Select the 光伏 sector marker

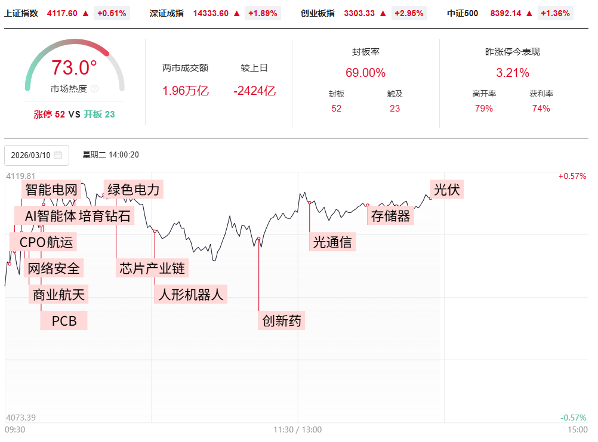pyautogui.click(x=447, y=190)
